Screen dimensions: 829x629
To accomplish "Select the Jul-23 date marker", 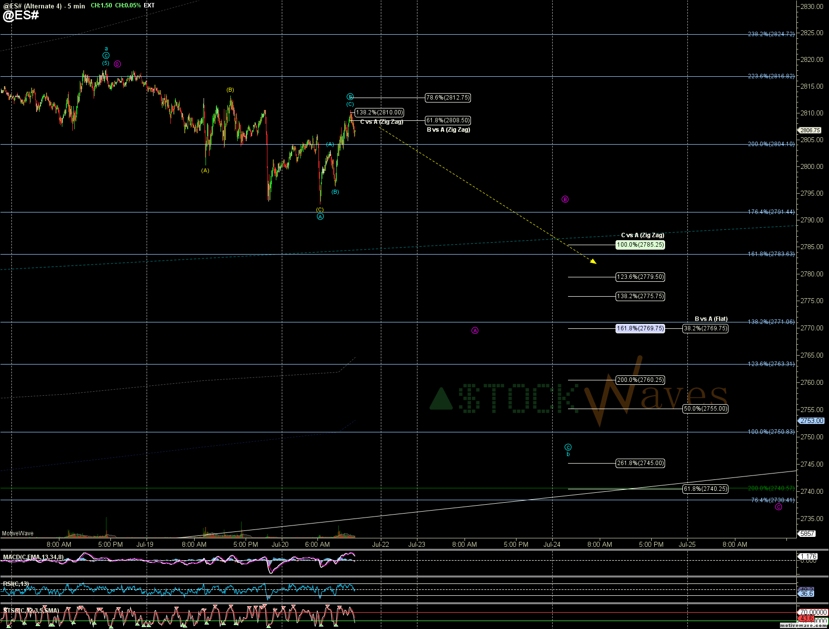I will [416, 544].
